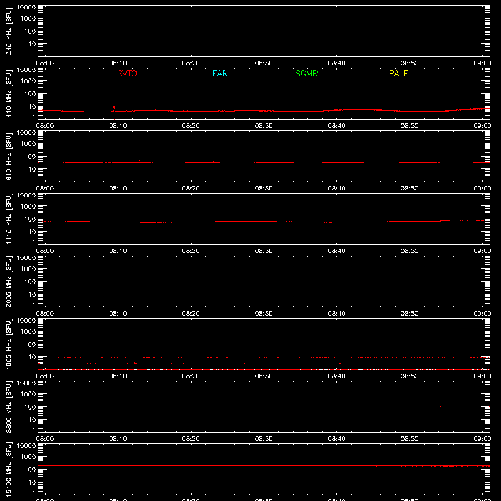Click the 100 tick label on 4995 MHz panel
The image size is (501, 501).
(x=30, y=344)
